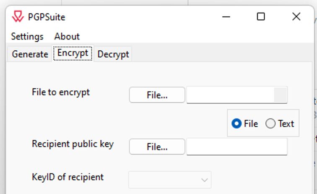Click the "KeyID of recipient" label
This screenshot has width=317, height=194.
[x=68, y=177]
